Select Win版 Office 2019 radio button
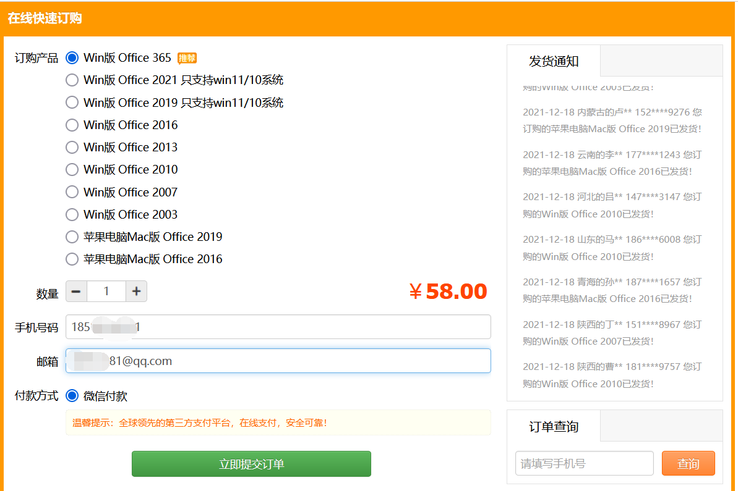 (x=72, y=103)
